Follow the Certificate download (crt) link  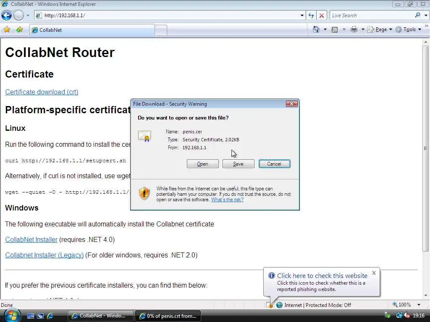(x=42, y=92)
